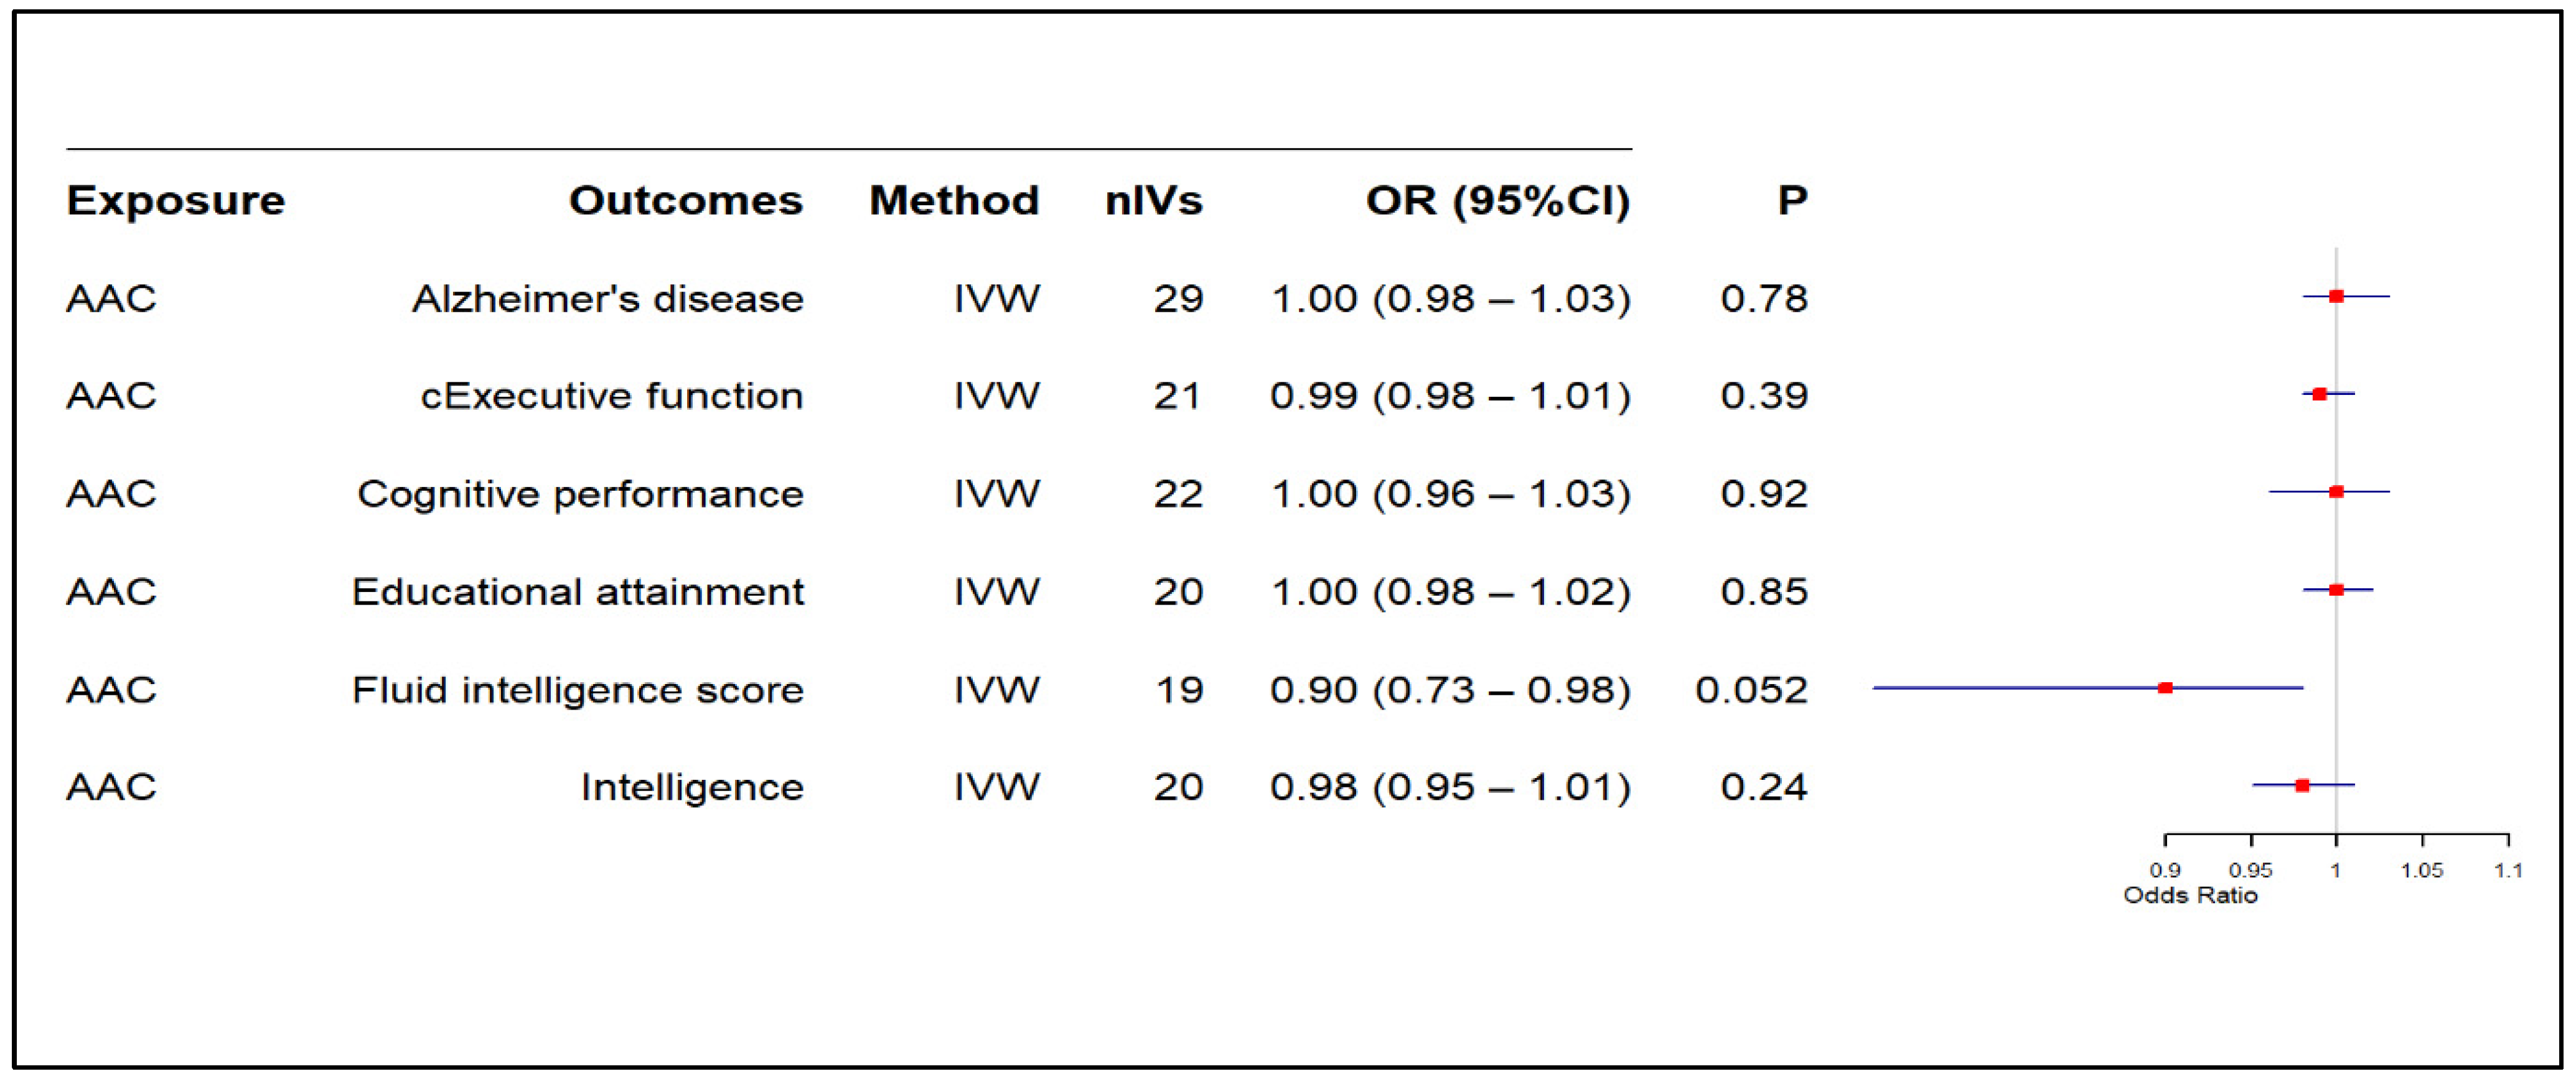Click the 1.05 tick label on the axis
2576x1079 pixels.
click(x=2422, y=870)
